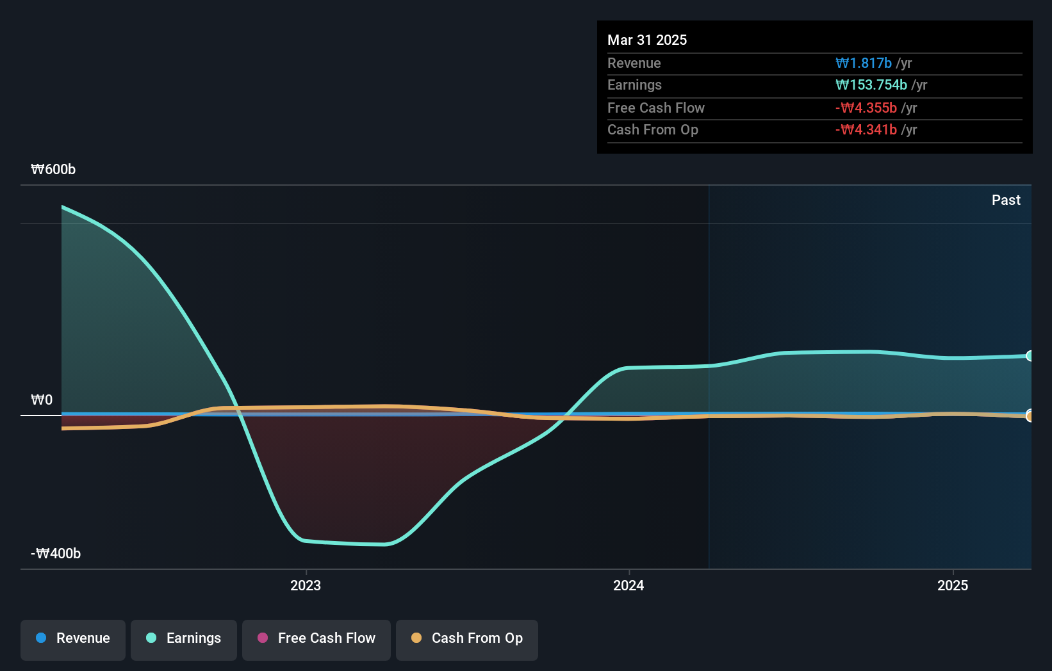
Task: Click the Revenue value ₩1.817b in tooltip
Action: coord(864,63)
